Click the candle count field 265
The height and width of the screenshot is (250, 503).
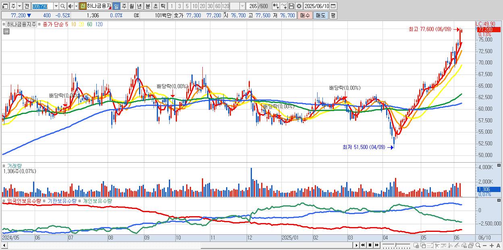tap(252, 6)
